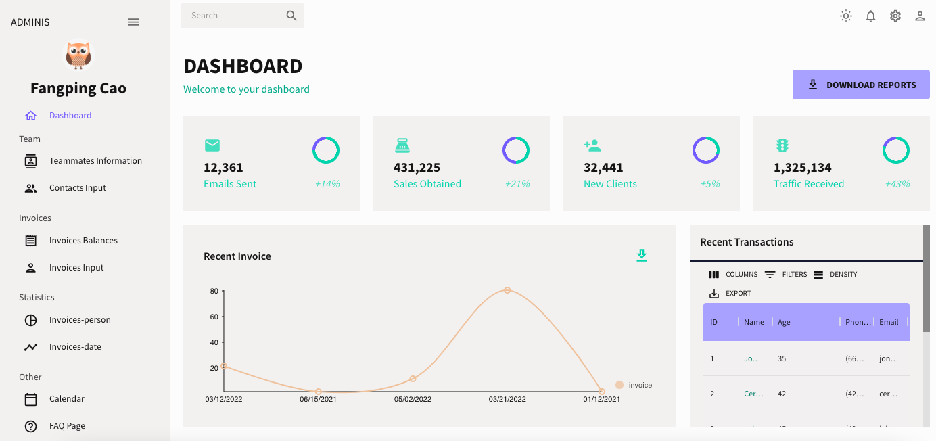This screenshot has height=441, width=936.
Task: Click the chart point at 03/21/2022
Action: (507, 290)
